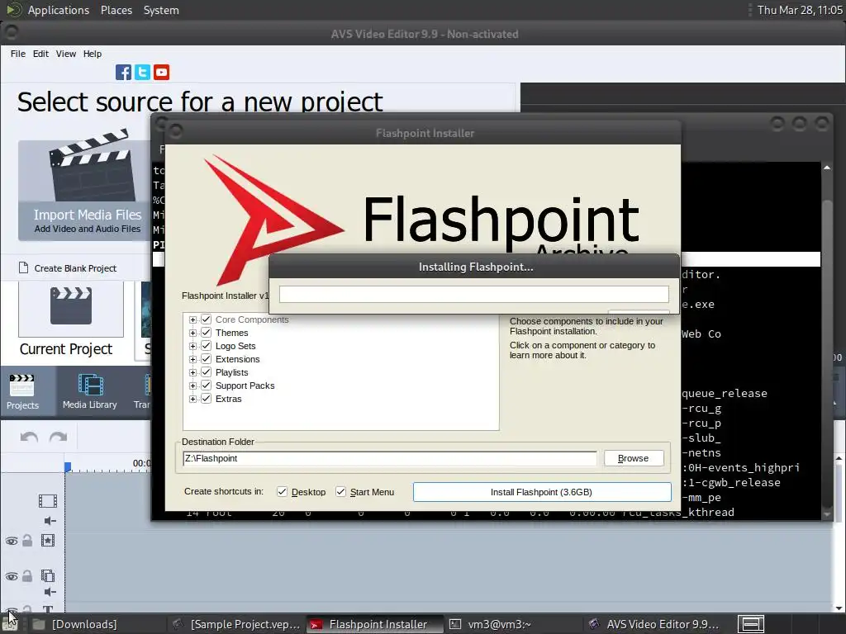Disable the Desktop shortcut checkbox
The image size is (846, 634).
tap(282, 492)
